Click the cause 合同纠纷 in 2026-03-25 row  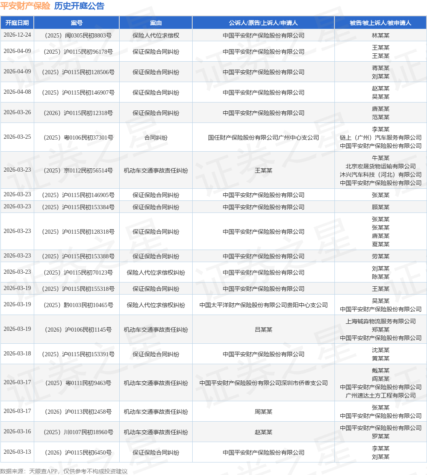(156, 137)
